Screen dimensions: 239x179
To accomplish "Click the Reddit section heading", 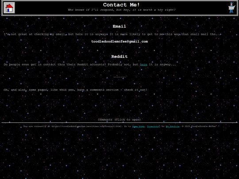I will 119,57.
